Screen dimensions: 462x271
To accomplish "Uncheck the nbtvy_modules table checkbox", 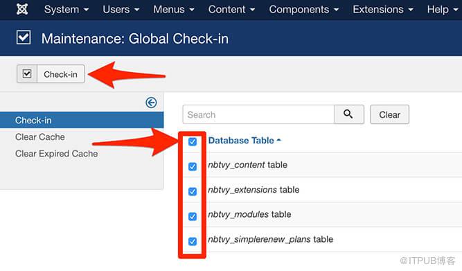I will pos(193,216).
